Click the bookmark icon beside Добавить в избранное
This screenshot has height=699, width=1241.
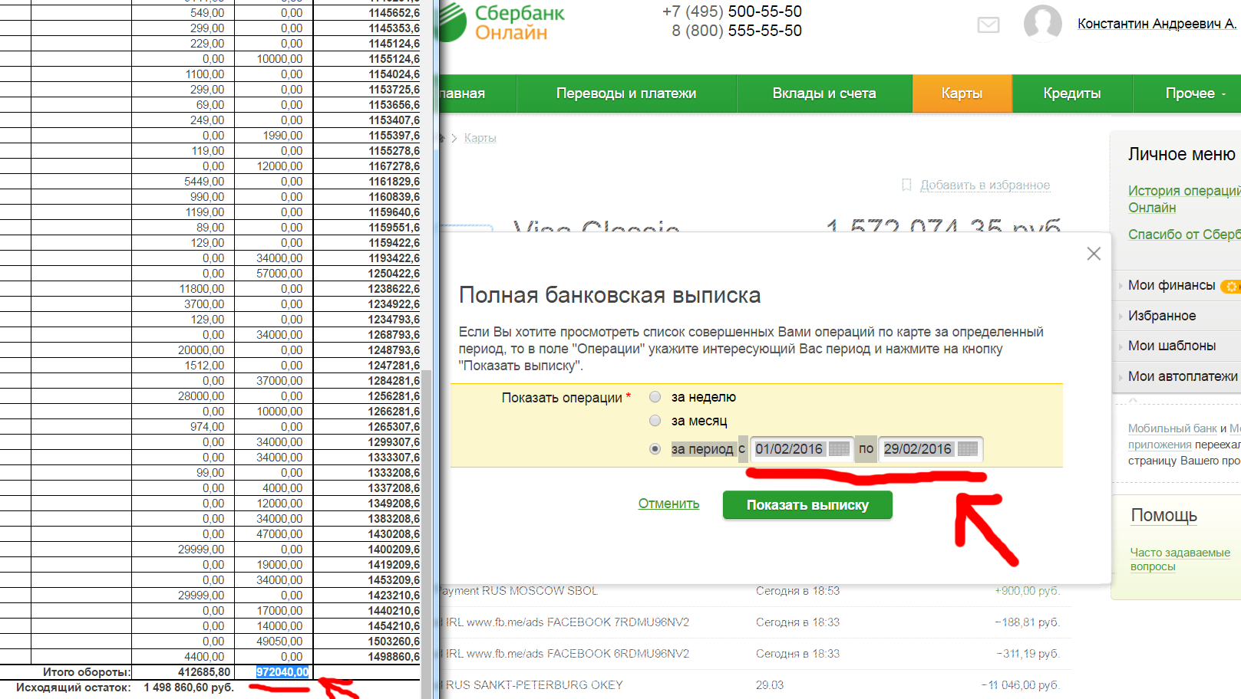pyautogui.click(x=906, y=185)
